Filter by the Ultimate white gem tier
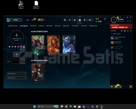The width and height of the screenshot is (136, 109). coord(10,47)
